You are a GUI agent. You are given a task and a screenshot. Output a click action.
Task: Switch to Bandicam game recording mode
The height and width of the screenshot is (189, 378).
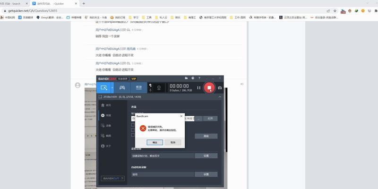pyautogui.click(x=122, y=88)
